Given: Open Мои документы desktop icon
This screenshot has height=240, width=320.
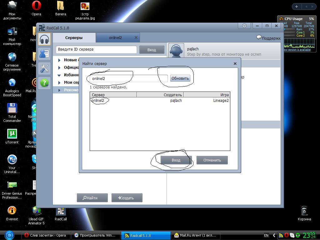Looking at the screenshot, I should (x=12, y=11).
